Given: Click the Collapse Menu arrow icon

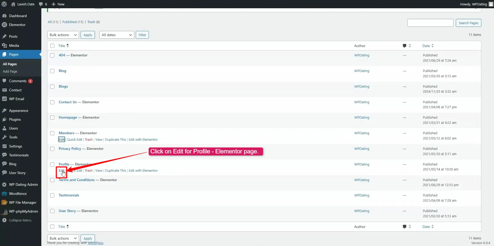Looking at the screenshot, I should click(x=4, y=220).
